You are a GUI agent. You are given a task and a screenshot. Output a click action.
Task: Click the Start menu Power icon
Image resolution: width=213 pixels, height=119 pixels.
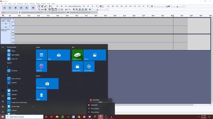3,112
